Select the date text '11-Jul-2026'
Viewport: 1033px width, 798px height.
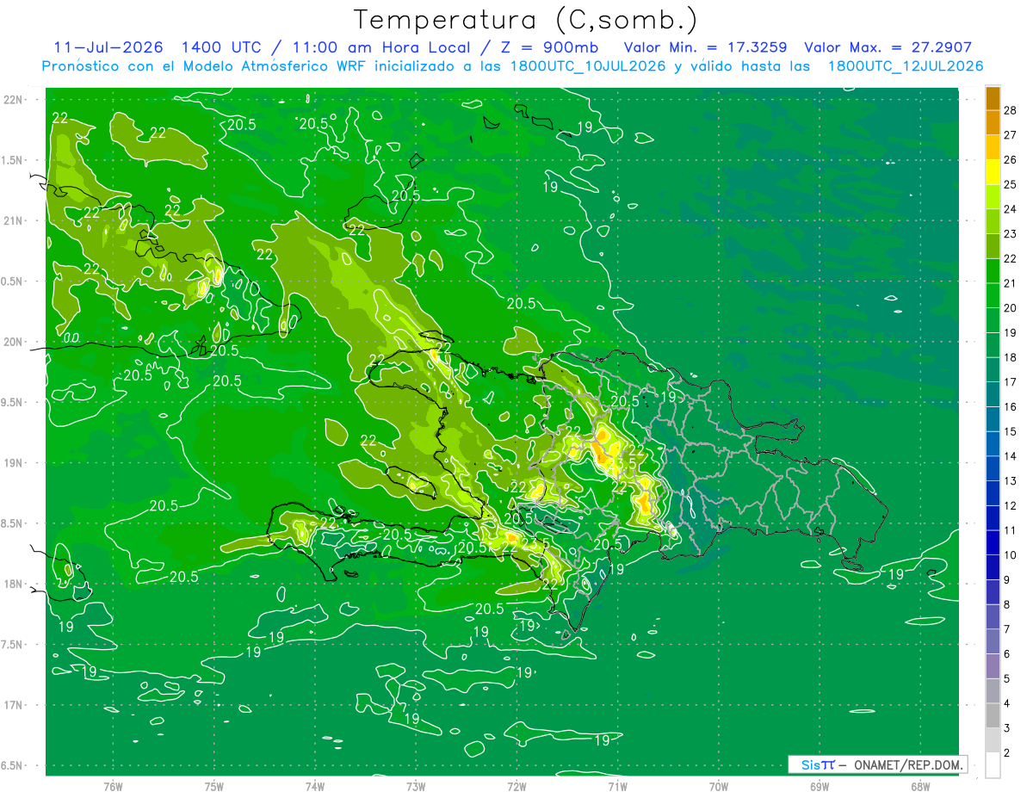pyautogui.click(x=108, y=47)
